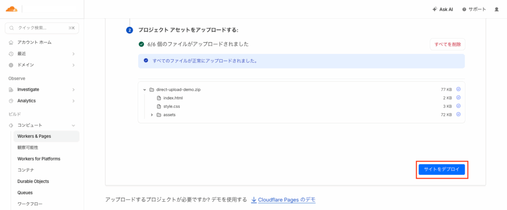
Task: Click the globe icon beside ドメイン
Action: click(11, 65)
